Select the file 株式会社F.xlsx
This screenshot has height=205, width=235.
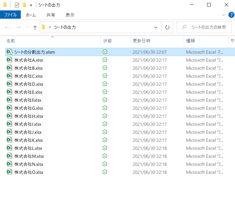pyautogui.click(x=28, y=100)
